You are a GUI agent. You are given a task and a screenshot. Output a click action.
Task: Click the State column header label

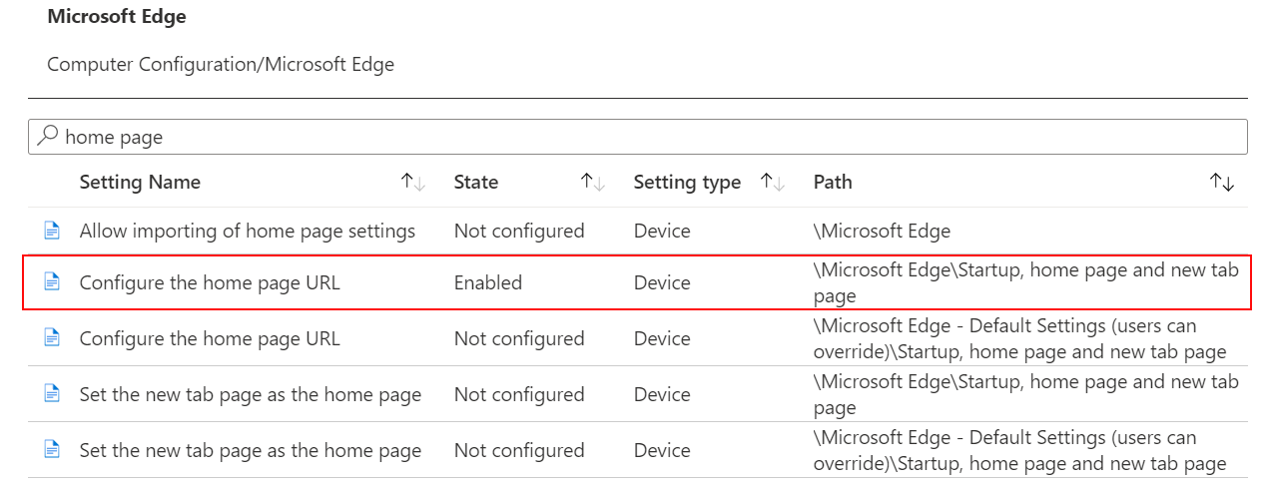click(476, 182)
